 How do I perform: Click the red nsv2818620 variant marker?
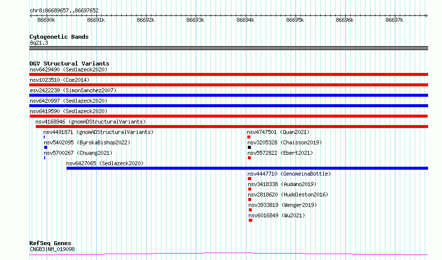[250, 199]
